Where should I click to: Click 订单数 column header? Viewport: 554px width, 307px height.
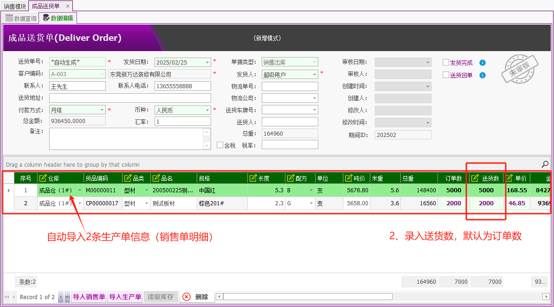pos(453,178)
